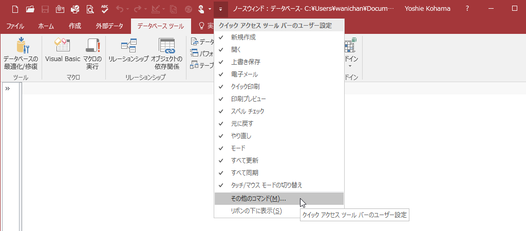Image resolution: width=526 pixels, height=231 pixels.
Task: Expand the navigation pane with » button
Action: pos(7,88)
